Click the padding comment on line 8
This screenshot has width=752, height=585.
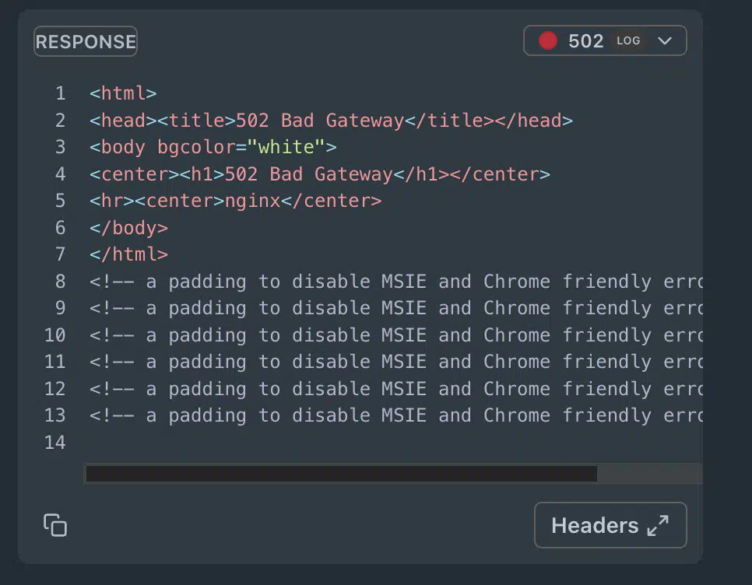(x=395, y=282)
